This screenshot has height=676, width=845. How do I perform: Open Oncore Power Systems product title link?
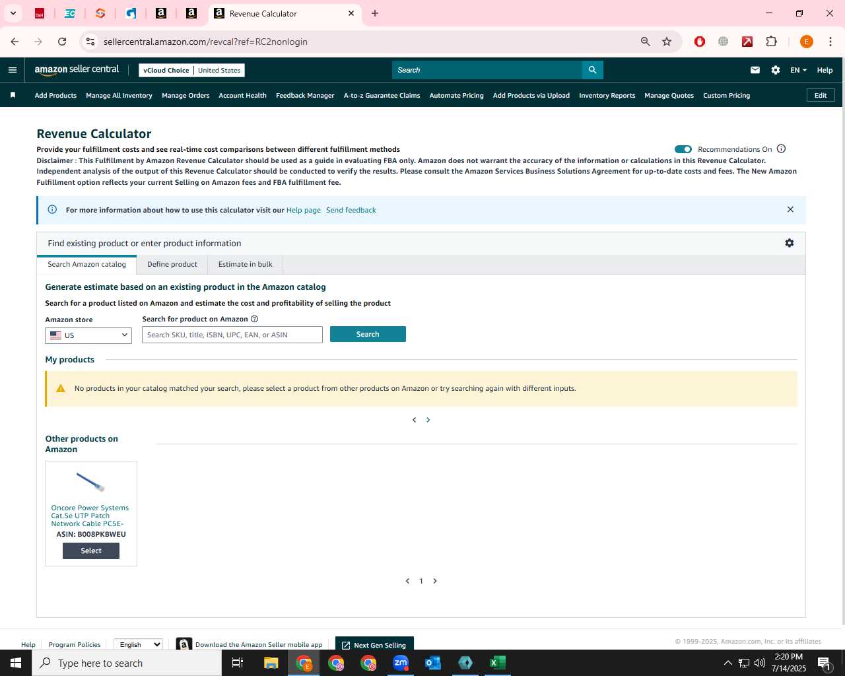click(90, 516)
